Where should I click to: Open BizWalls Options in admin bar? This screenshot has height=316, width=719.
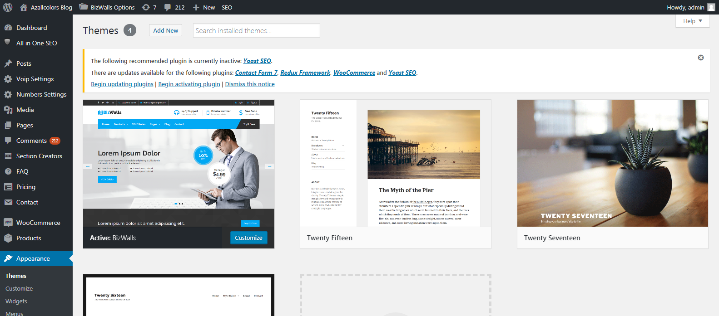click(107, 7)
